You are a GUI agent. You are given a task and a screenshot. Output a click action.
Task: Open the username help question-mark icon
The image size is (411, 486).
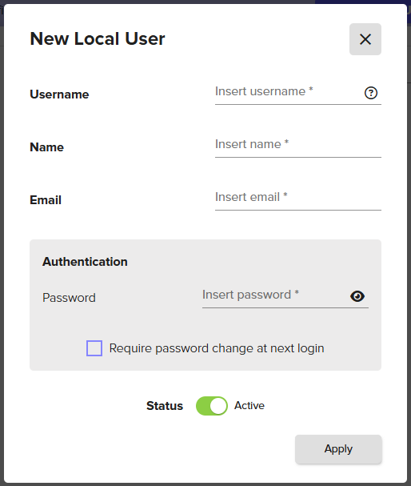point(371,93)
